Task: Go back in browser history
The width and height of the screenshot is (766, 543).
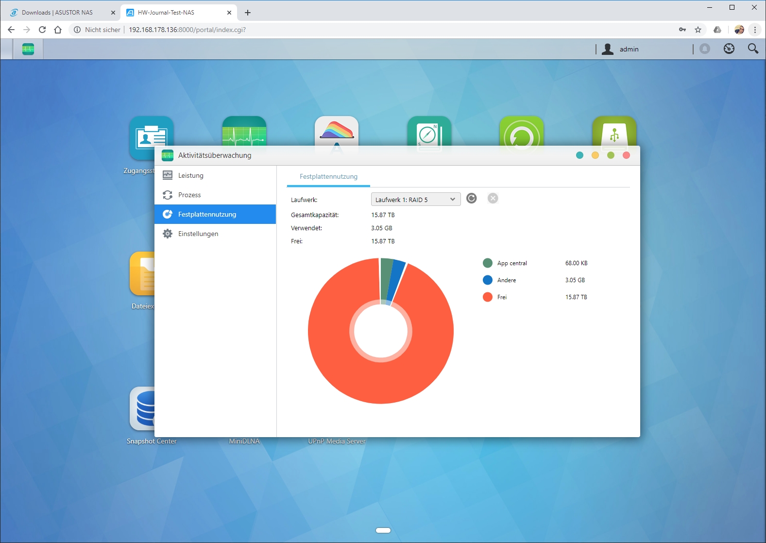Action: click(11, 30)
